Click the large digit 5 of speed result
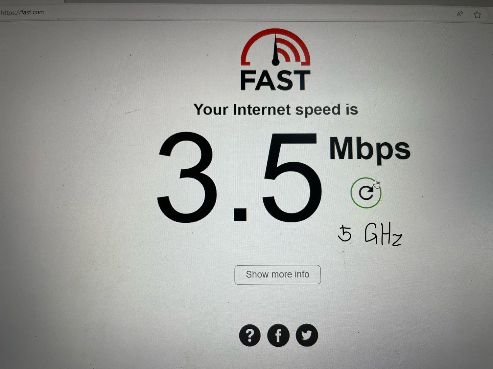Screen dimensions: 493x369 tap(292, 177)
